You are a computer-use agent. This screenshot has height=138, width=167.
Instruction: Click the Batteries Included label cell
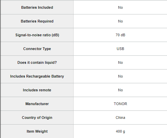pos(37,7)
